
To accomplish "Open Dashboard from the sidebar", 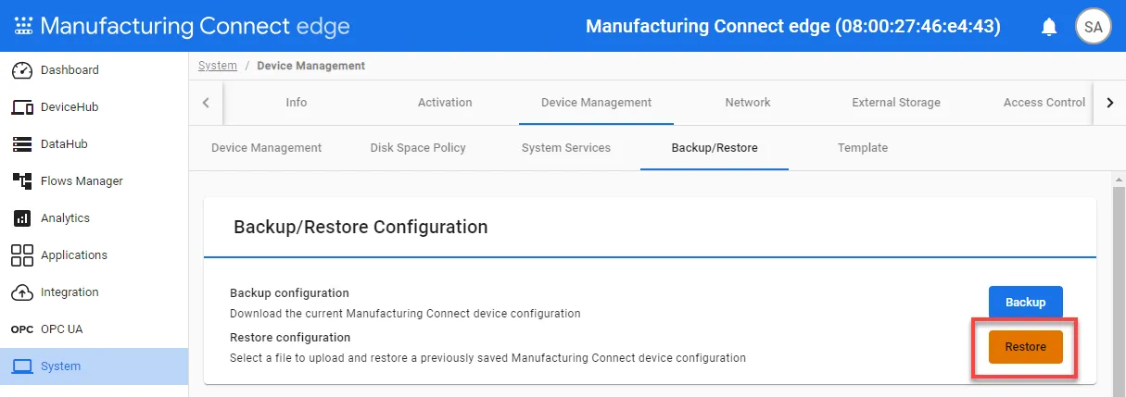I will pos(94,70).
